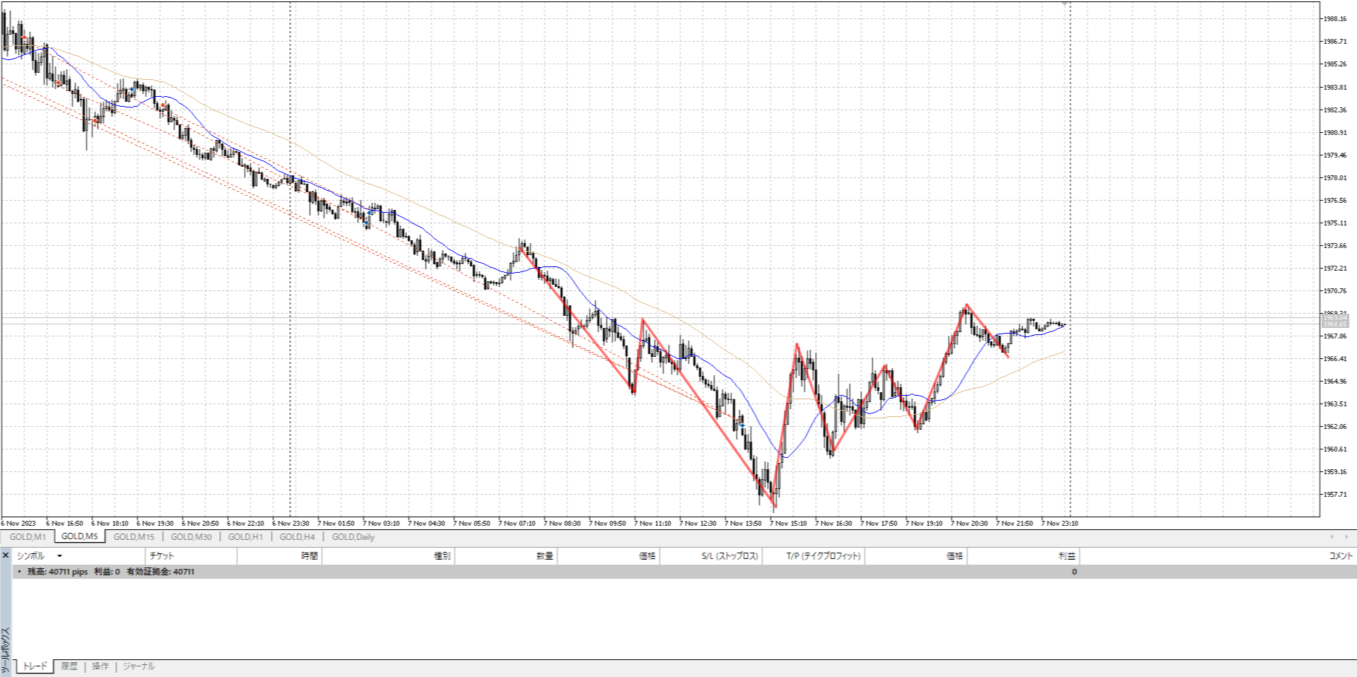1357x677 pixels.
Task: Open the GOLD,M30 chart tab
Action: point(191,537)
